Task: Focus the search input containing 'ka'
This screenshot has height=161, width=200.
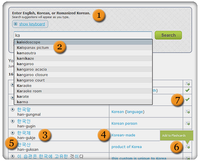Action: [x=83, y=35]
